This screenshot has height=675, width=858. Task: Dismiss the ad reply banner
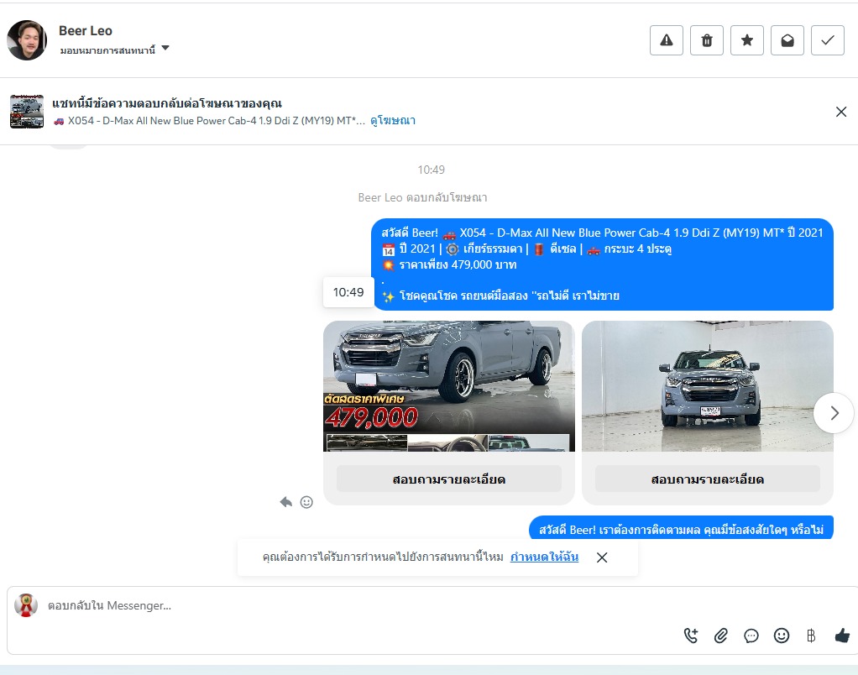point(841,112)
